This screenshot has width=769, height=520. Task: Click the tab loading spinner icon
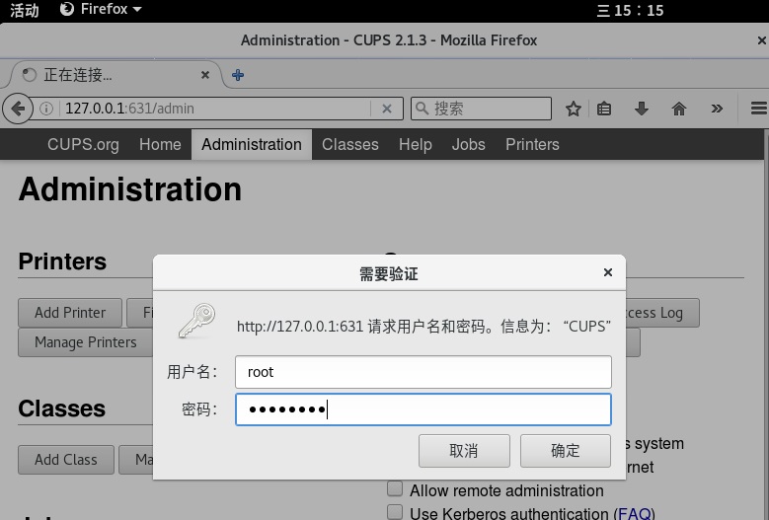(30, 74)
